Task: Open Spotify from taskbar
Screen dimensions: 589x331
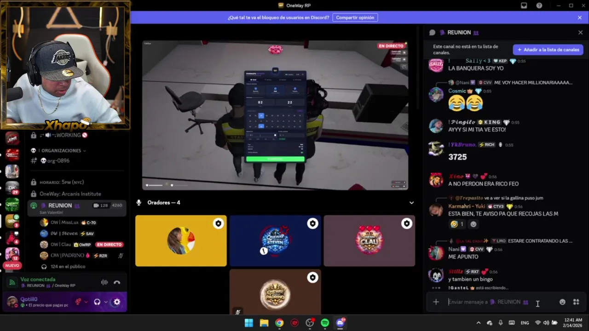Action: 325,323
